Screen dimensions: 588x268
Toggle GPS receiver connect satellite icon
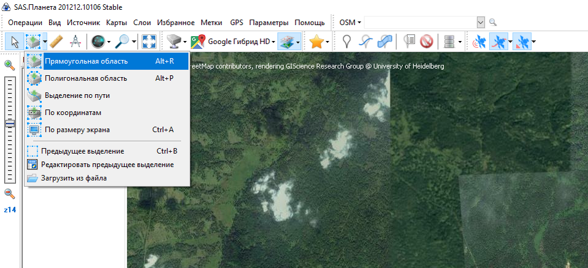point(478,42)
